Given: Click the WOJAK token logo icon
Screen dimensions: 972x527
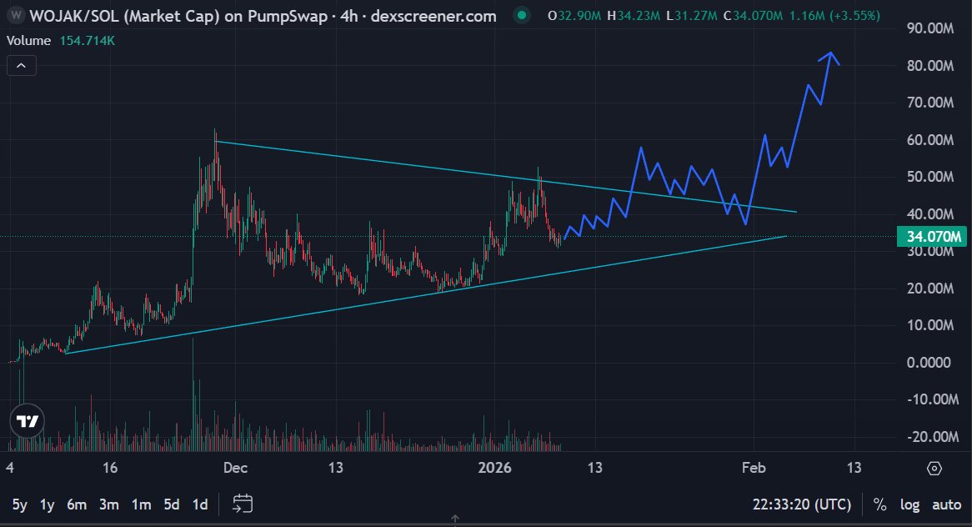Looking at the screenshot, I should pyautogui.click(x=16, y=16).
